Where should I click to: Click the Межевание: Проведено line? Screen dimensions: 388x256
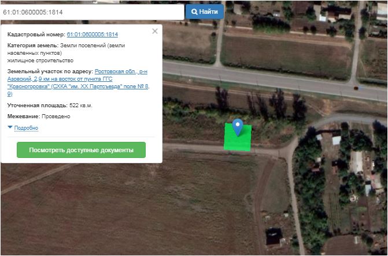point(39,116)
